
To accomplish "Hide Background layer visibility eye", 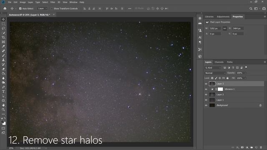I will (x=206, y=105).
